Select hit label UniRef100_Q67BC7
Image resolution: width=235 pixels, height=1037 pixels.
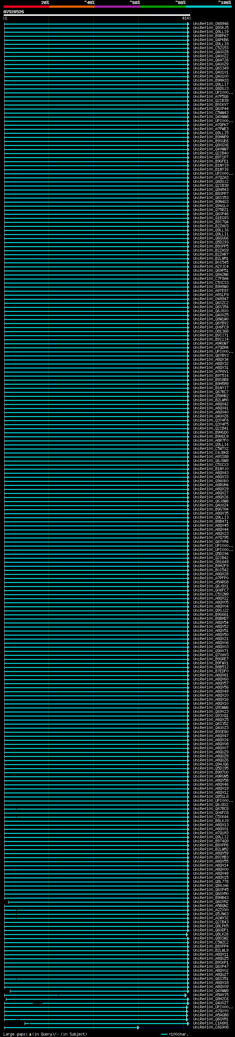[x=211, y=392]
